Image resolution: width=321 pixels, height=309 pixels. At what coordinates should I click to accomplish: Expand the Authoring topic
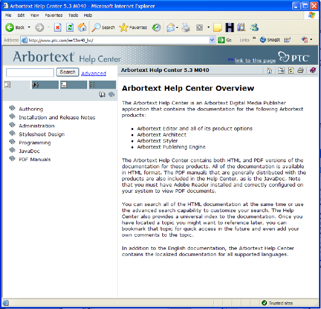click(x=31, y=109)
